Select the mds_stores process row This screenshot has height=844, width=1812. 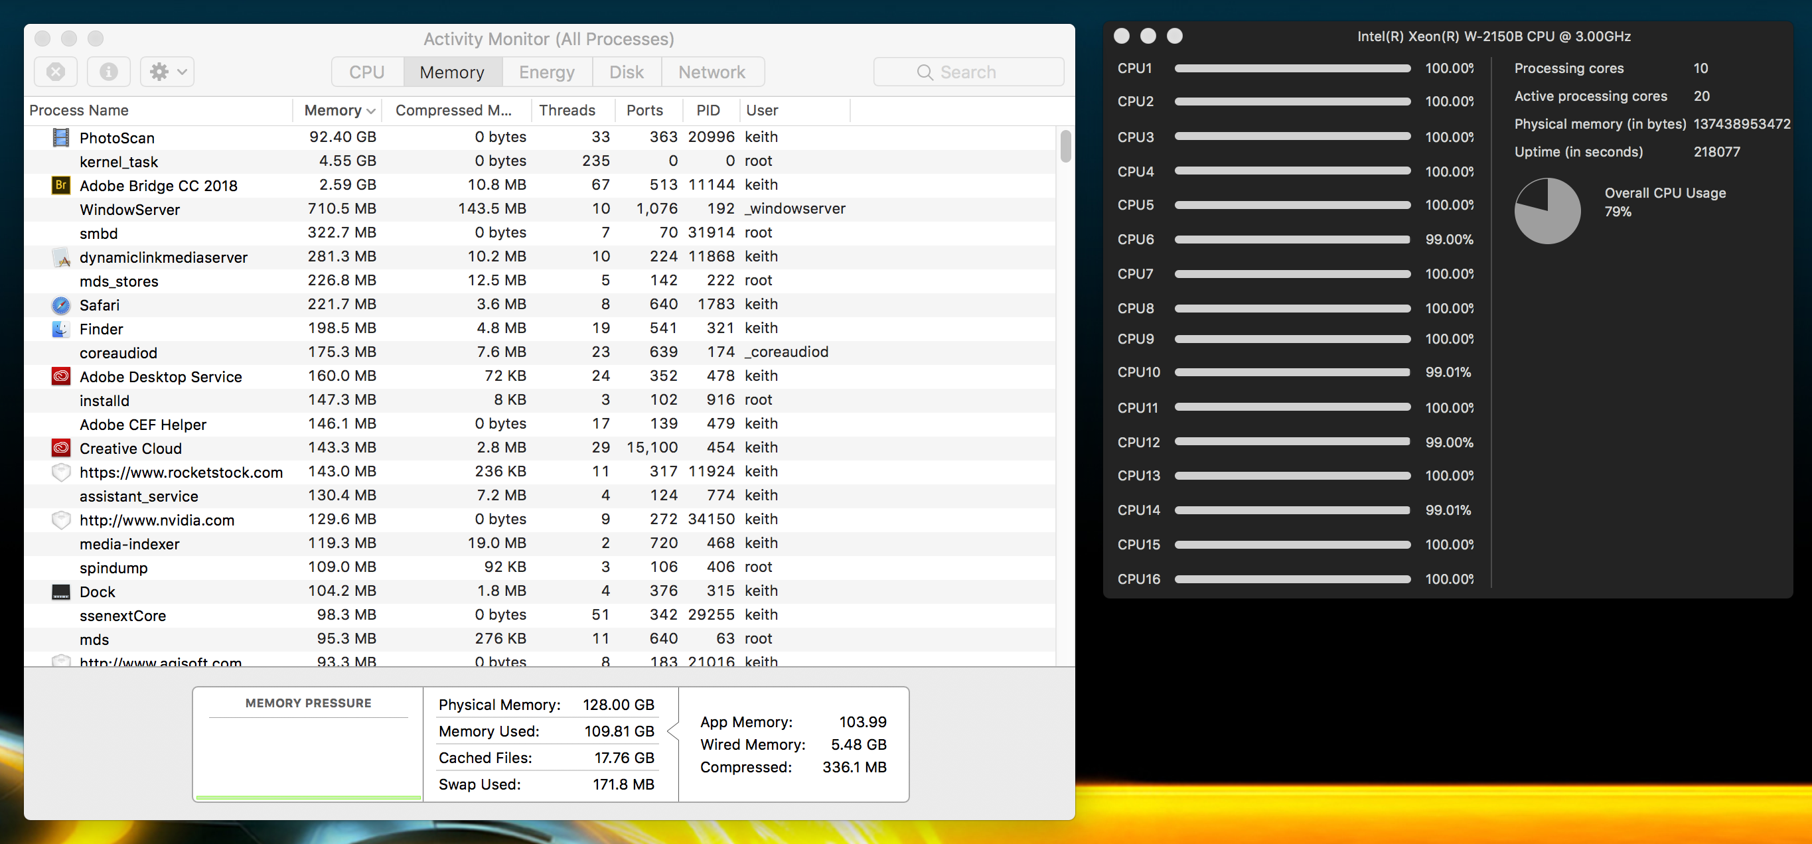click(540, 281)
